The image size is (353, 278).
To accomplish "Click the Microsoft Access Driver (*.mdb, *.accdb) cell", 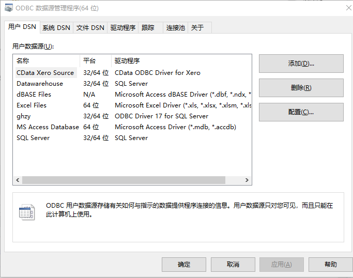I will [x=175, y=127].
